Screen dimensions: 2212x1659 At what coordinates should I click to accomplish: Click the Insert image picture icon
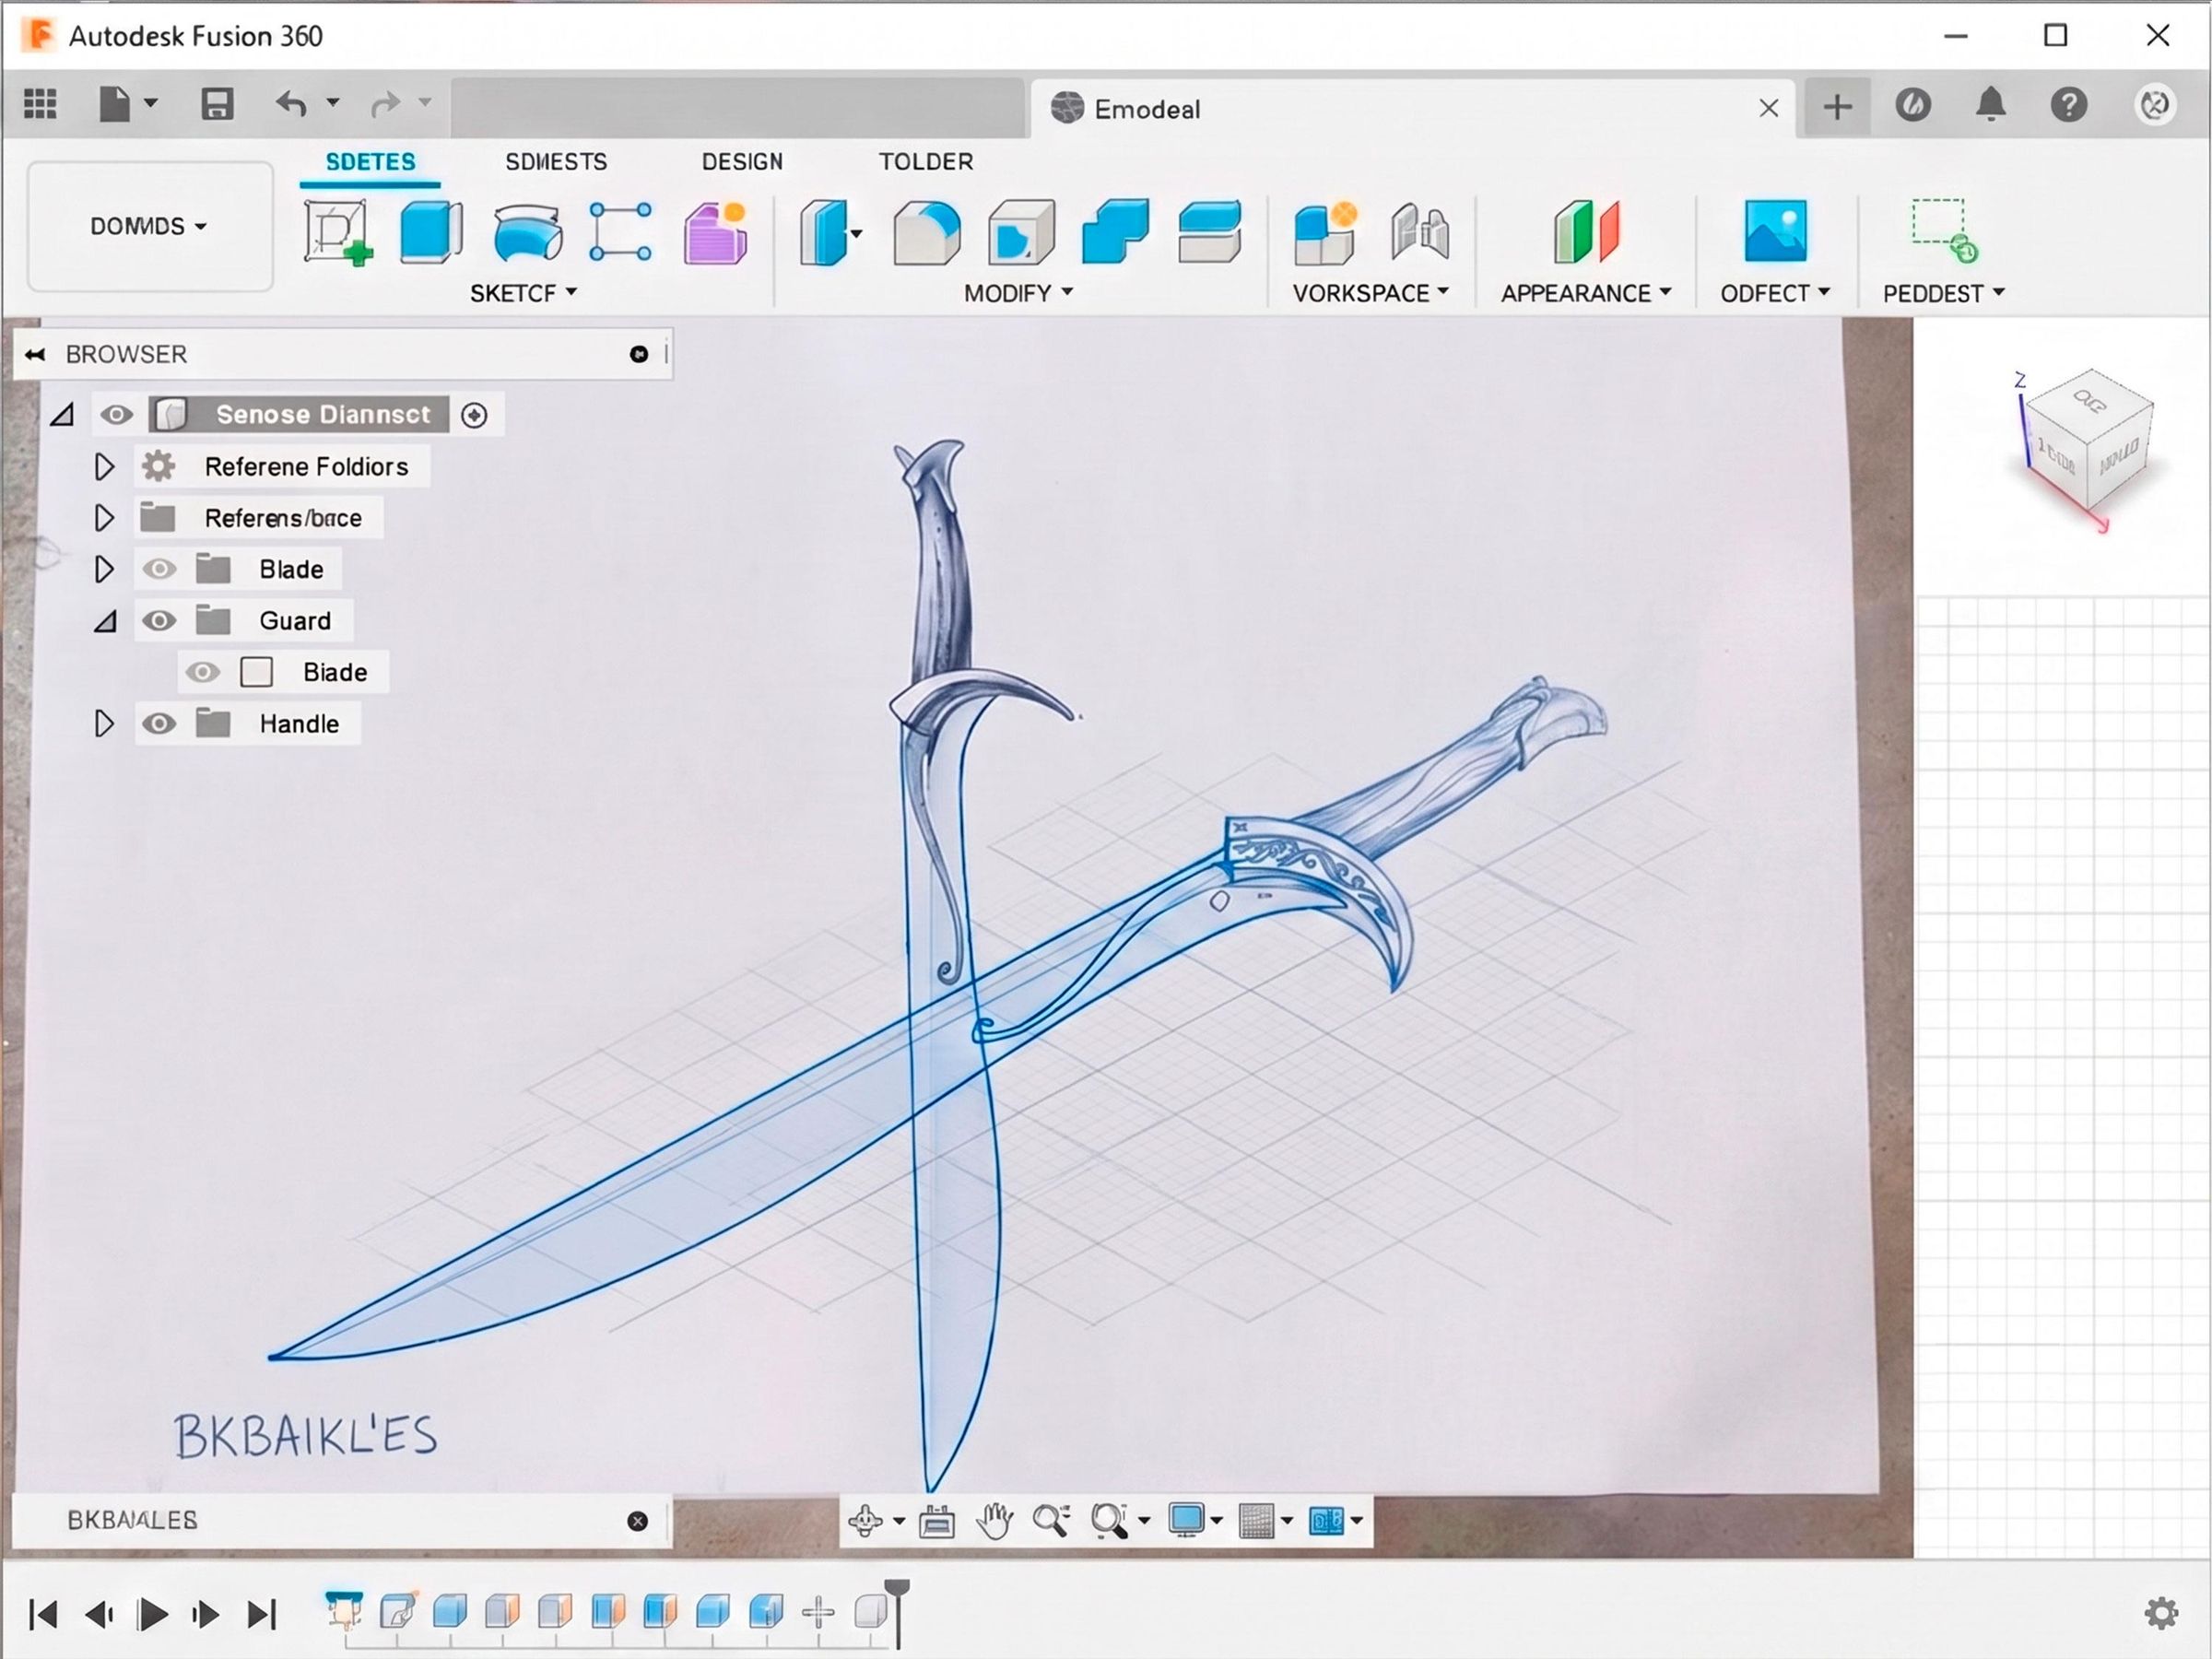click(1775, 231)
